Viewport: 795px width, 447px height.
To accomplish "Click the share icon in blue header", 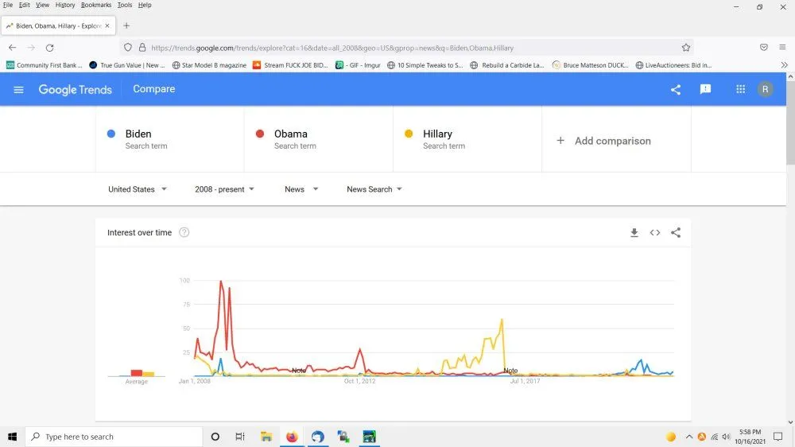I will coord(676,90).
